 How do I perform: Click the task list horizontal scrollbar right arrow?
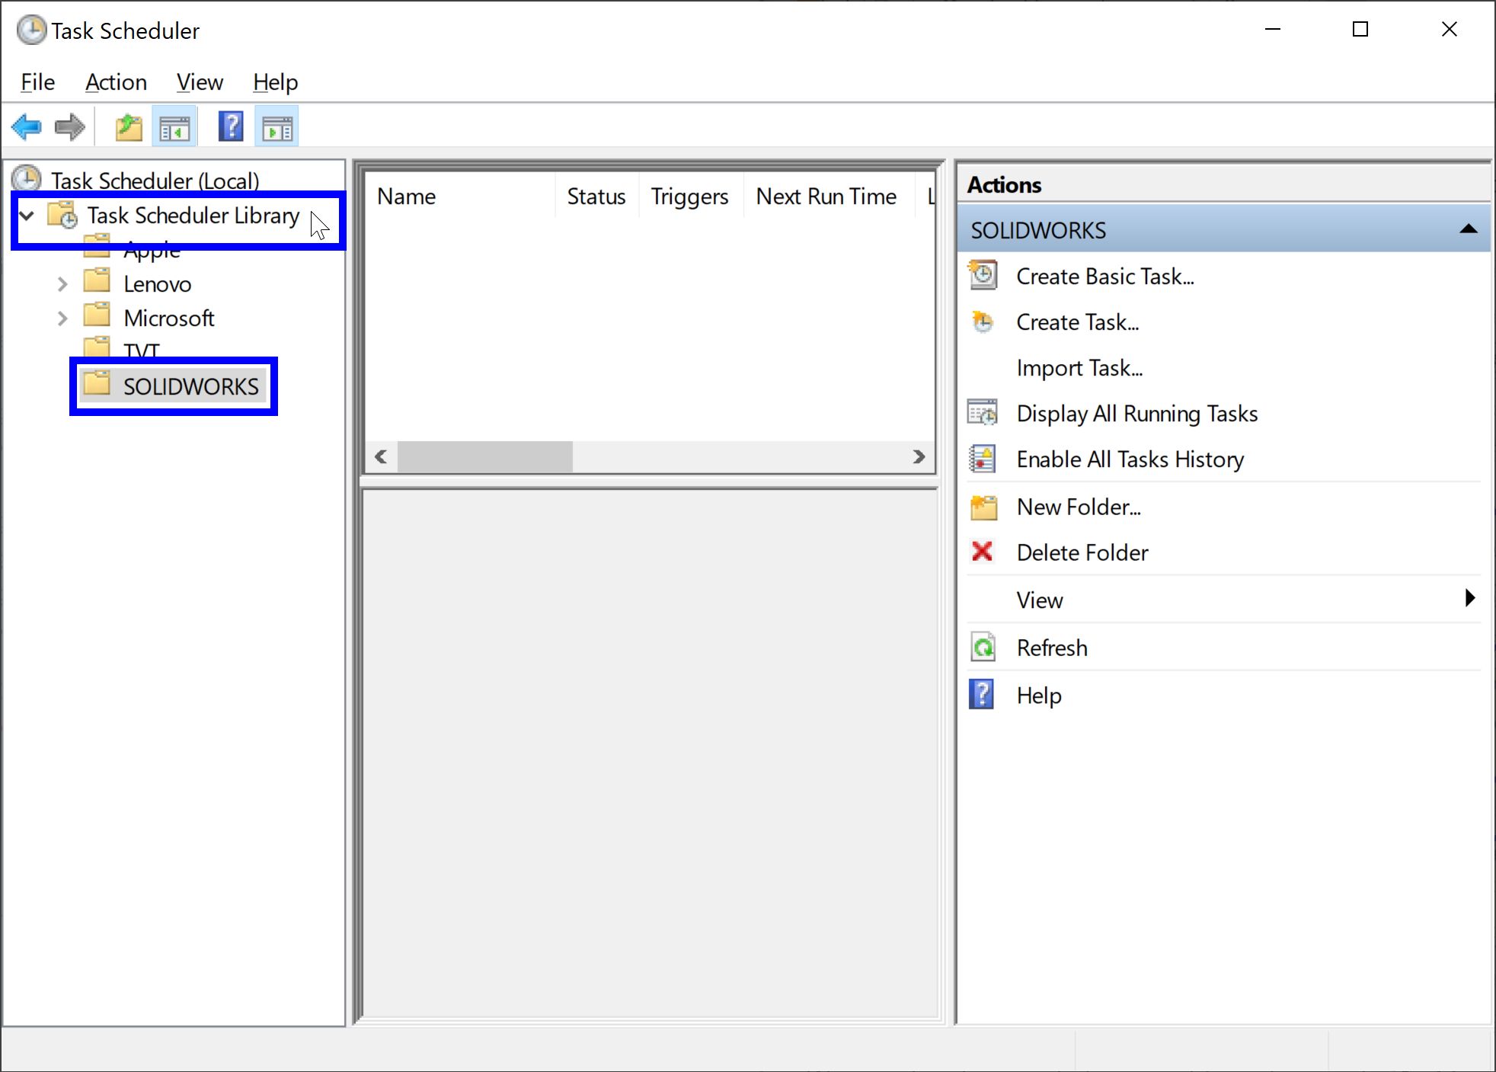(x=919, y=456)
